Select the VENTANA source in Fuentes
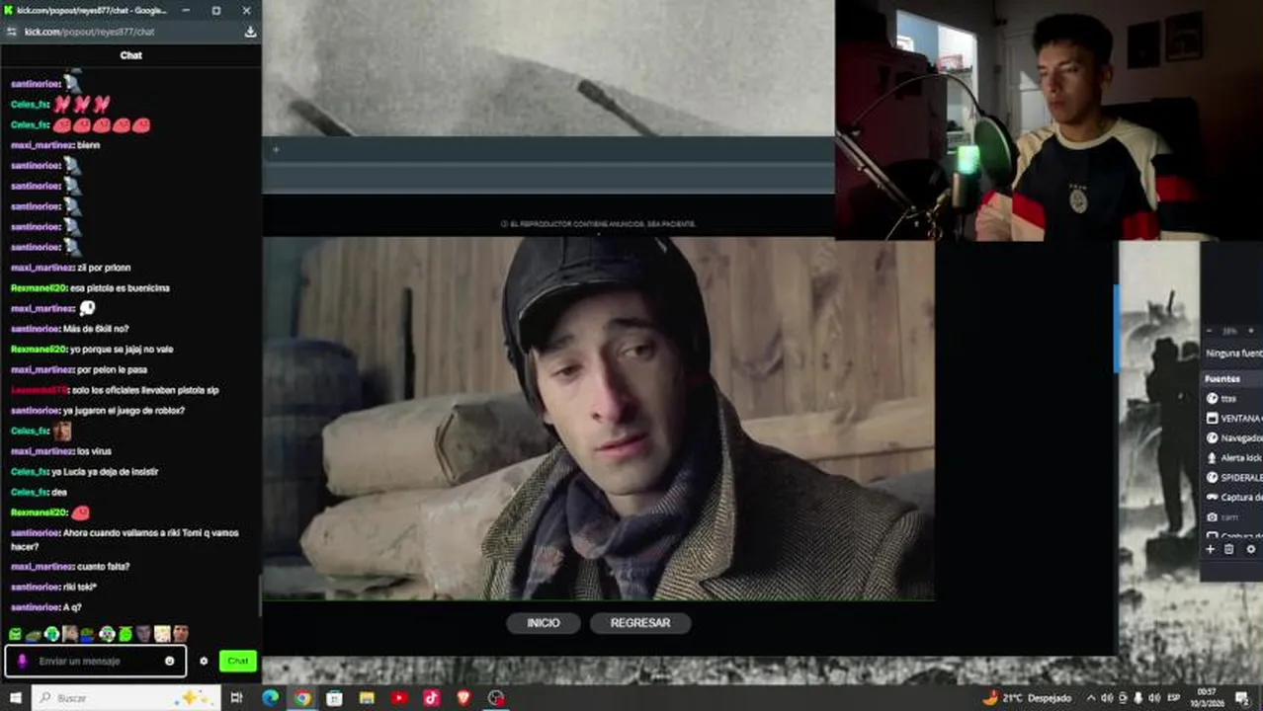 coord(1232,418)
